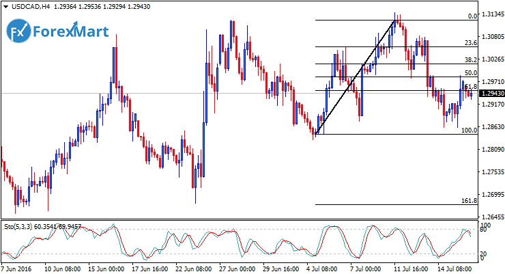Select the 23.6 Fibonacci retracement label

pos(470,43)
